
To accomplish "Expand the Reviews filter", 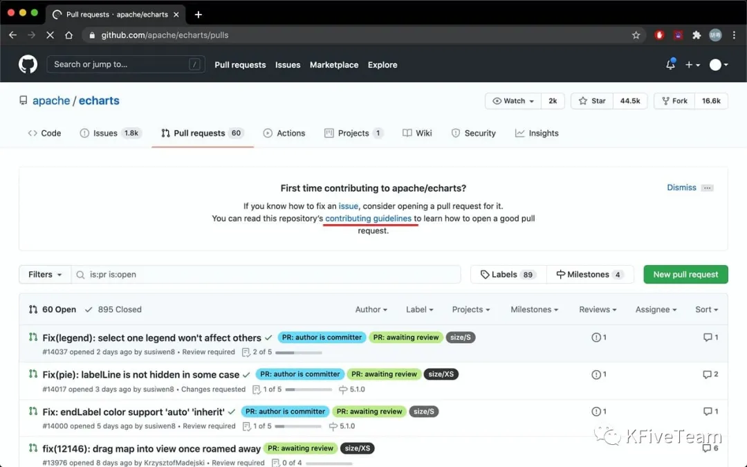I will (x=598, y=310).
